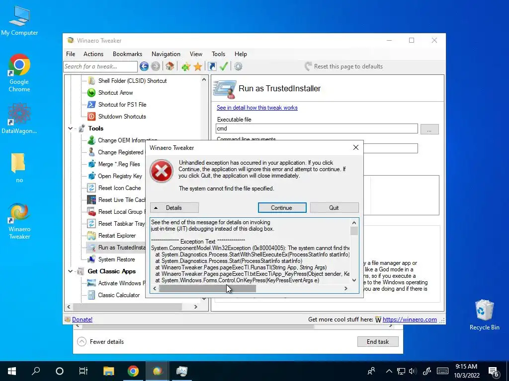Viewport: 509px width, 381px height.
Task: Collapse Task Manager to Fewer details
Action: [100, 341]
